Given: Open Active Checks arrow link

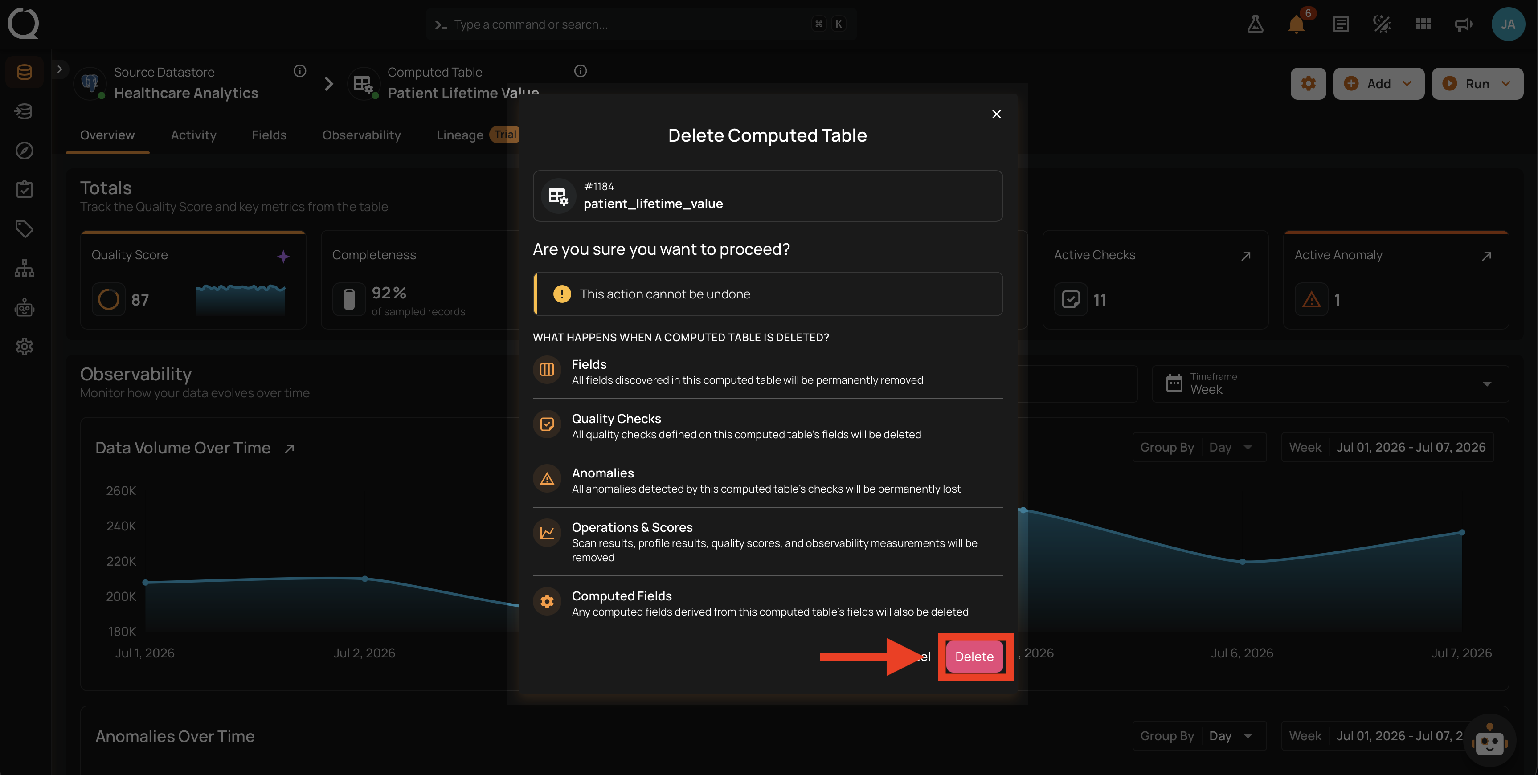Looking at the screenshot, I should pos(1245,256).
